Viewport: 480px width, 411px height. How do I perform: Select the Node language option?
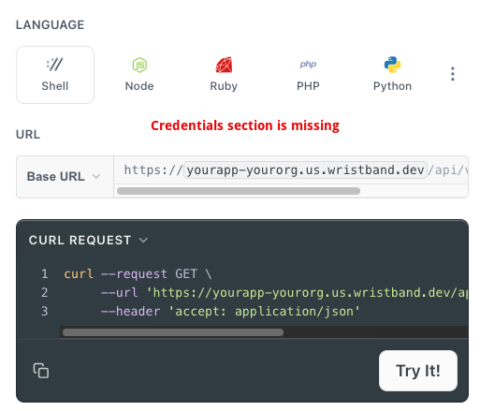[x=139, y=75]
